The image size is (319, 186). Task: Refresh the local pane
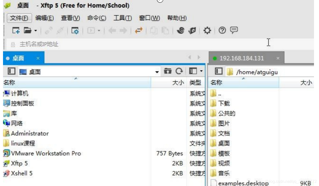coord(179,71)
